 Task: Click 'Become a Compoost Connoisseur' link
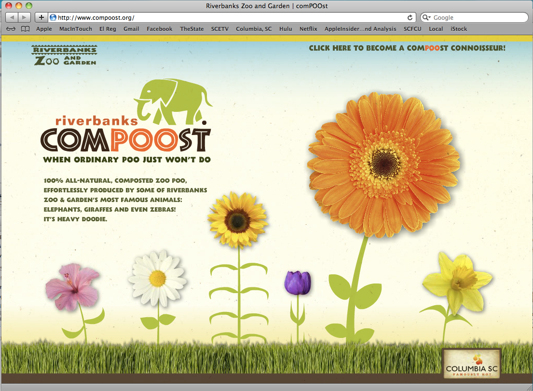[407, 48]
